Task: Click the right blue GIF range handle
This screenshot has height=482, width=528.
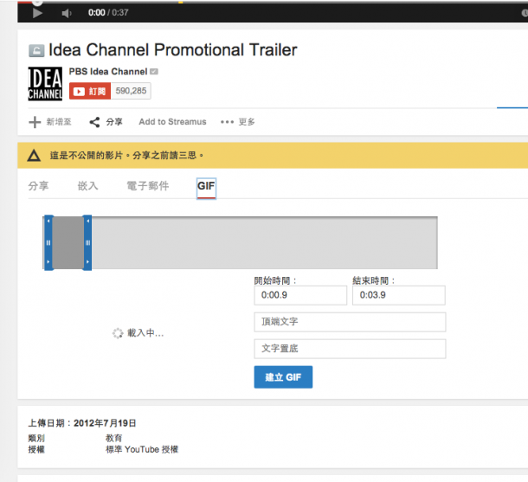Action: point(87,242)
